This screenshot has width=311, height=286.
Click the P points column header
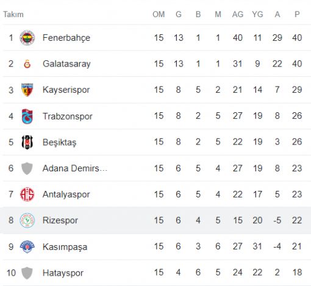tap(297, 15)
